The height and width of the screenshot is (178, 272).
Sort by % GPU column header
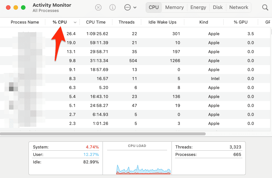[241, 22]
